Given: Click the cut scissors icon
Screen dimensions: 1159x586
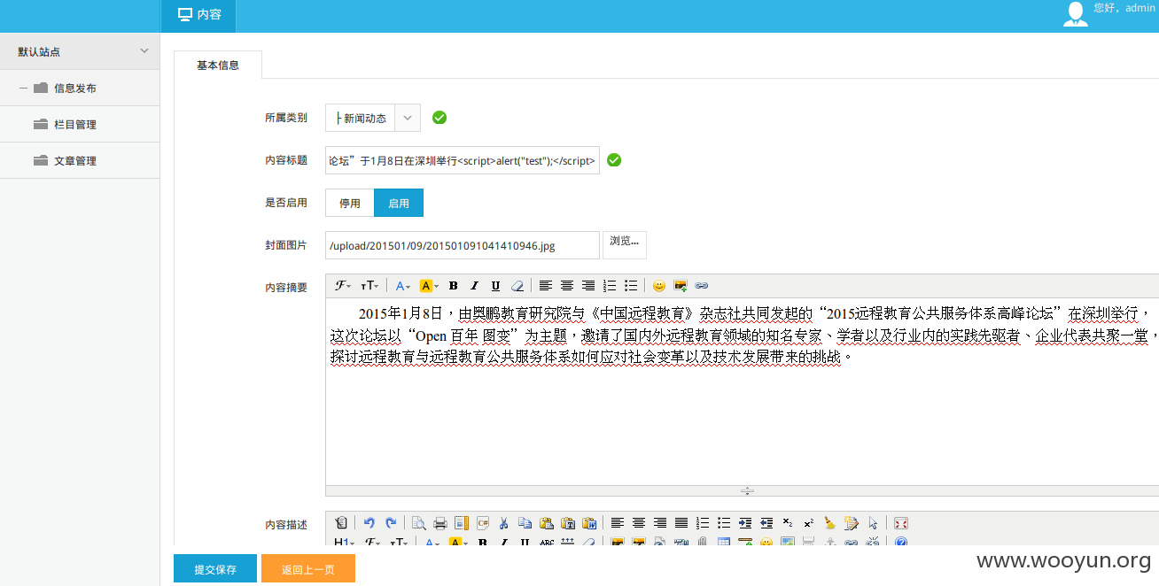Looking at the screenshot, I should click(504, 523).
